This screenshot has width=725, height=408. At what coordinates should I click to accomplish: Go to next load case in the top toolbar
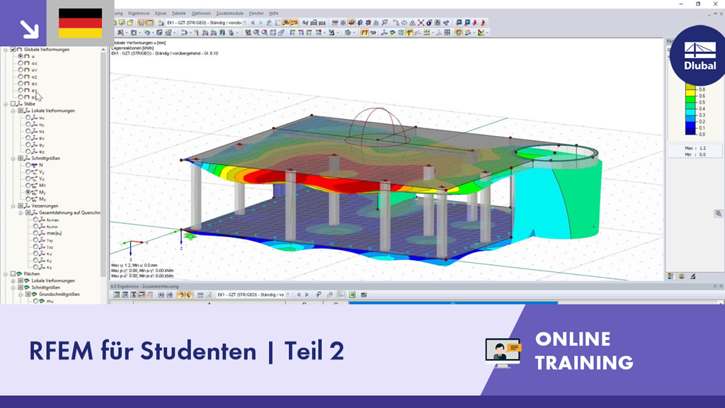coord(261,22)
